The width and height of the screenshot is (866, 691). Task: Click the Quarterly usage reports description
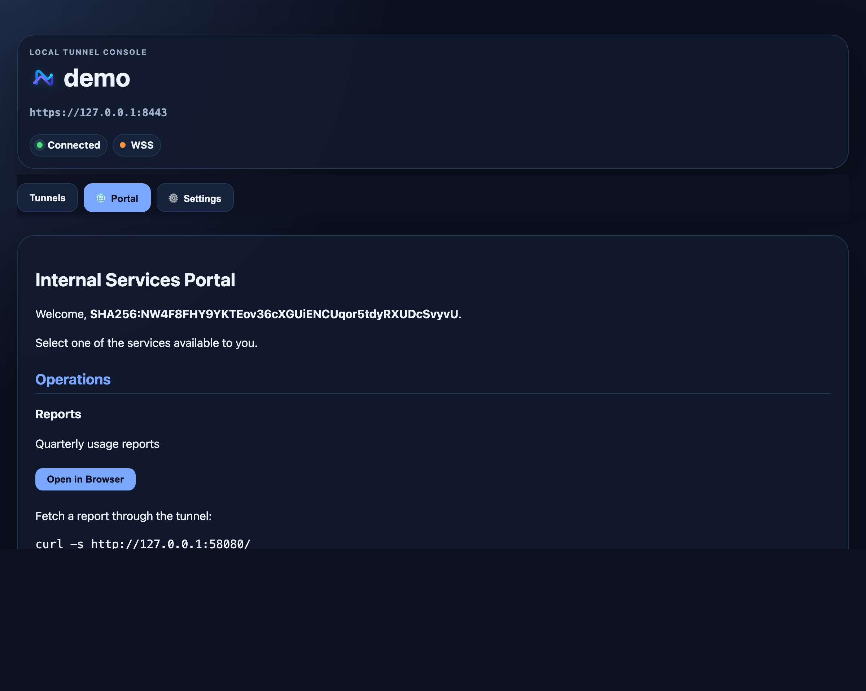point(97,444)
